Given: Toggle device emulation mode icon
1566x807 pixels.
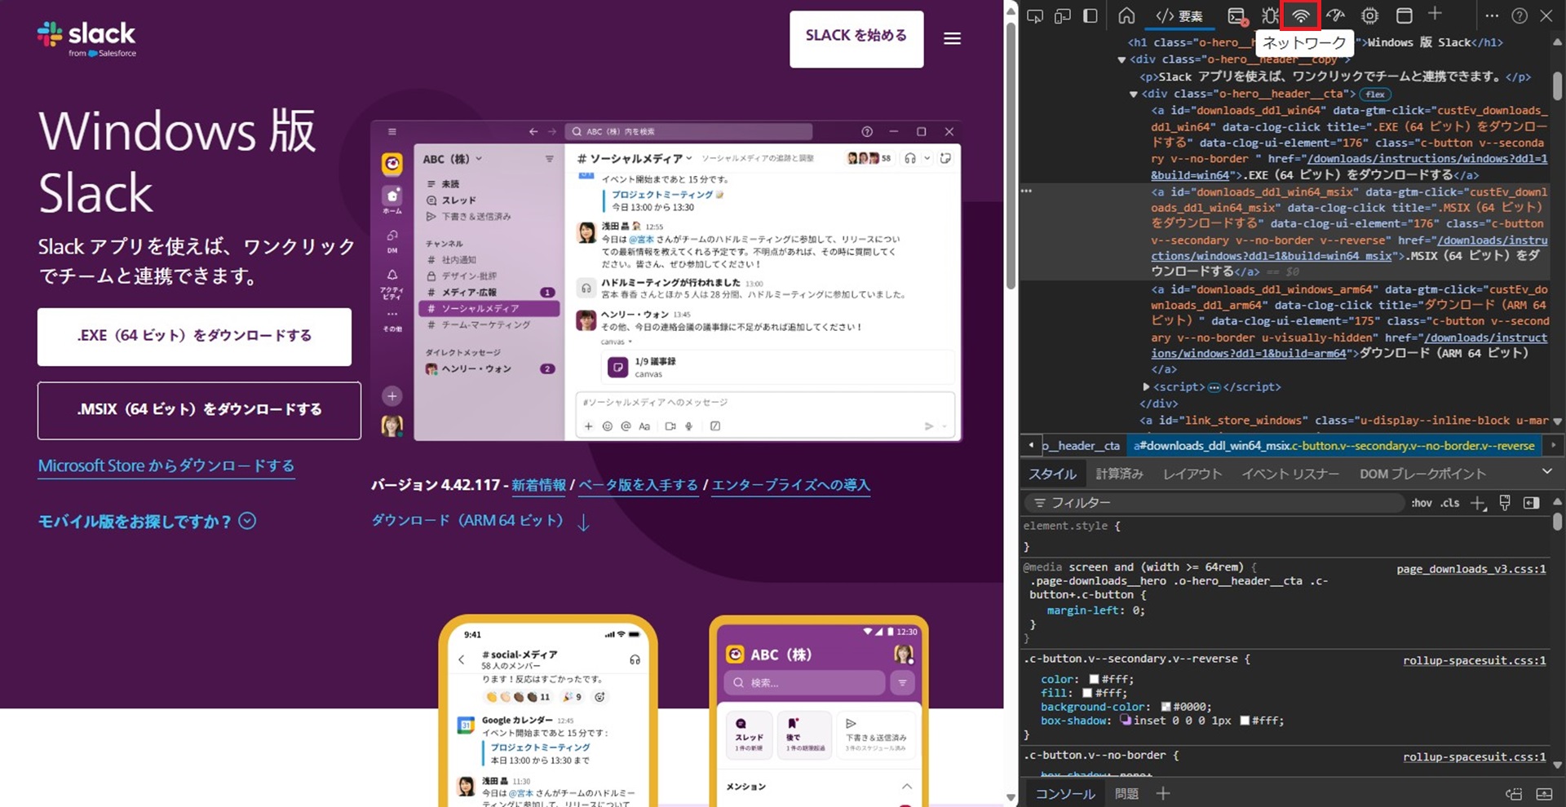Looking at the screenshot, I should 1063,15.
